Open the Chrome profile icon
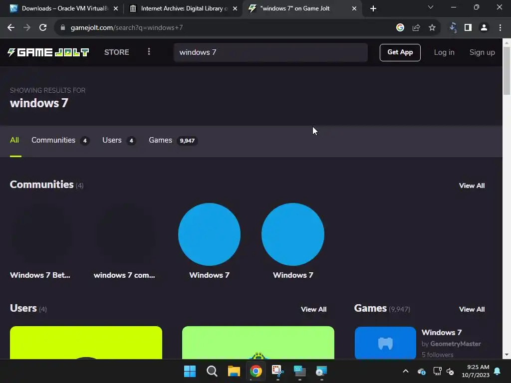The height and width of the screenshot is (383, 511). 484,28
